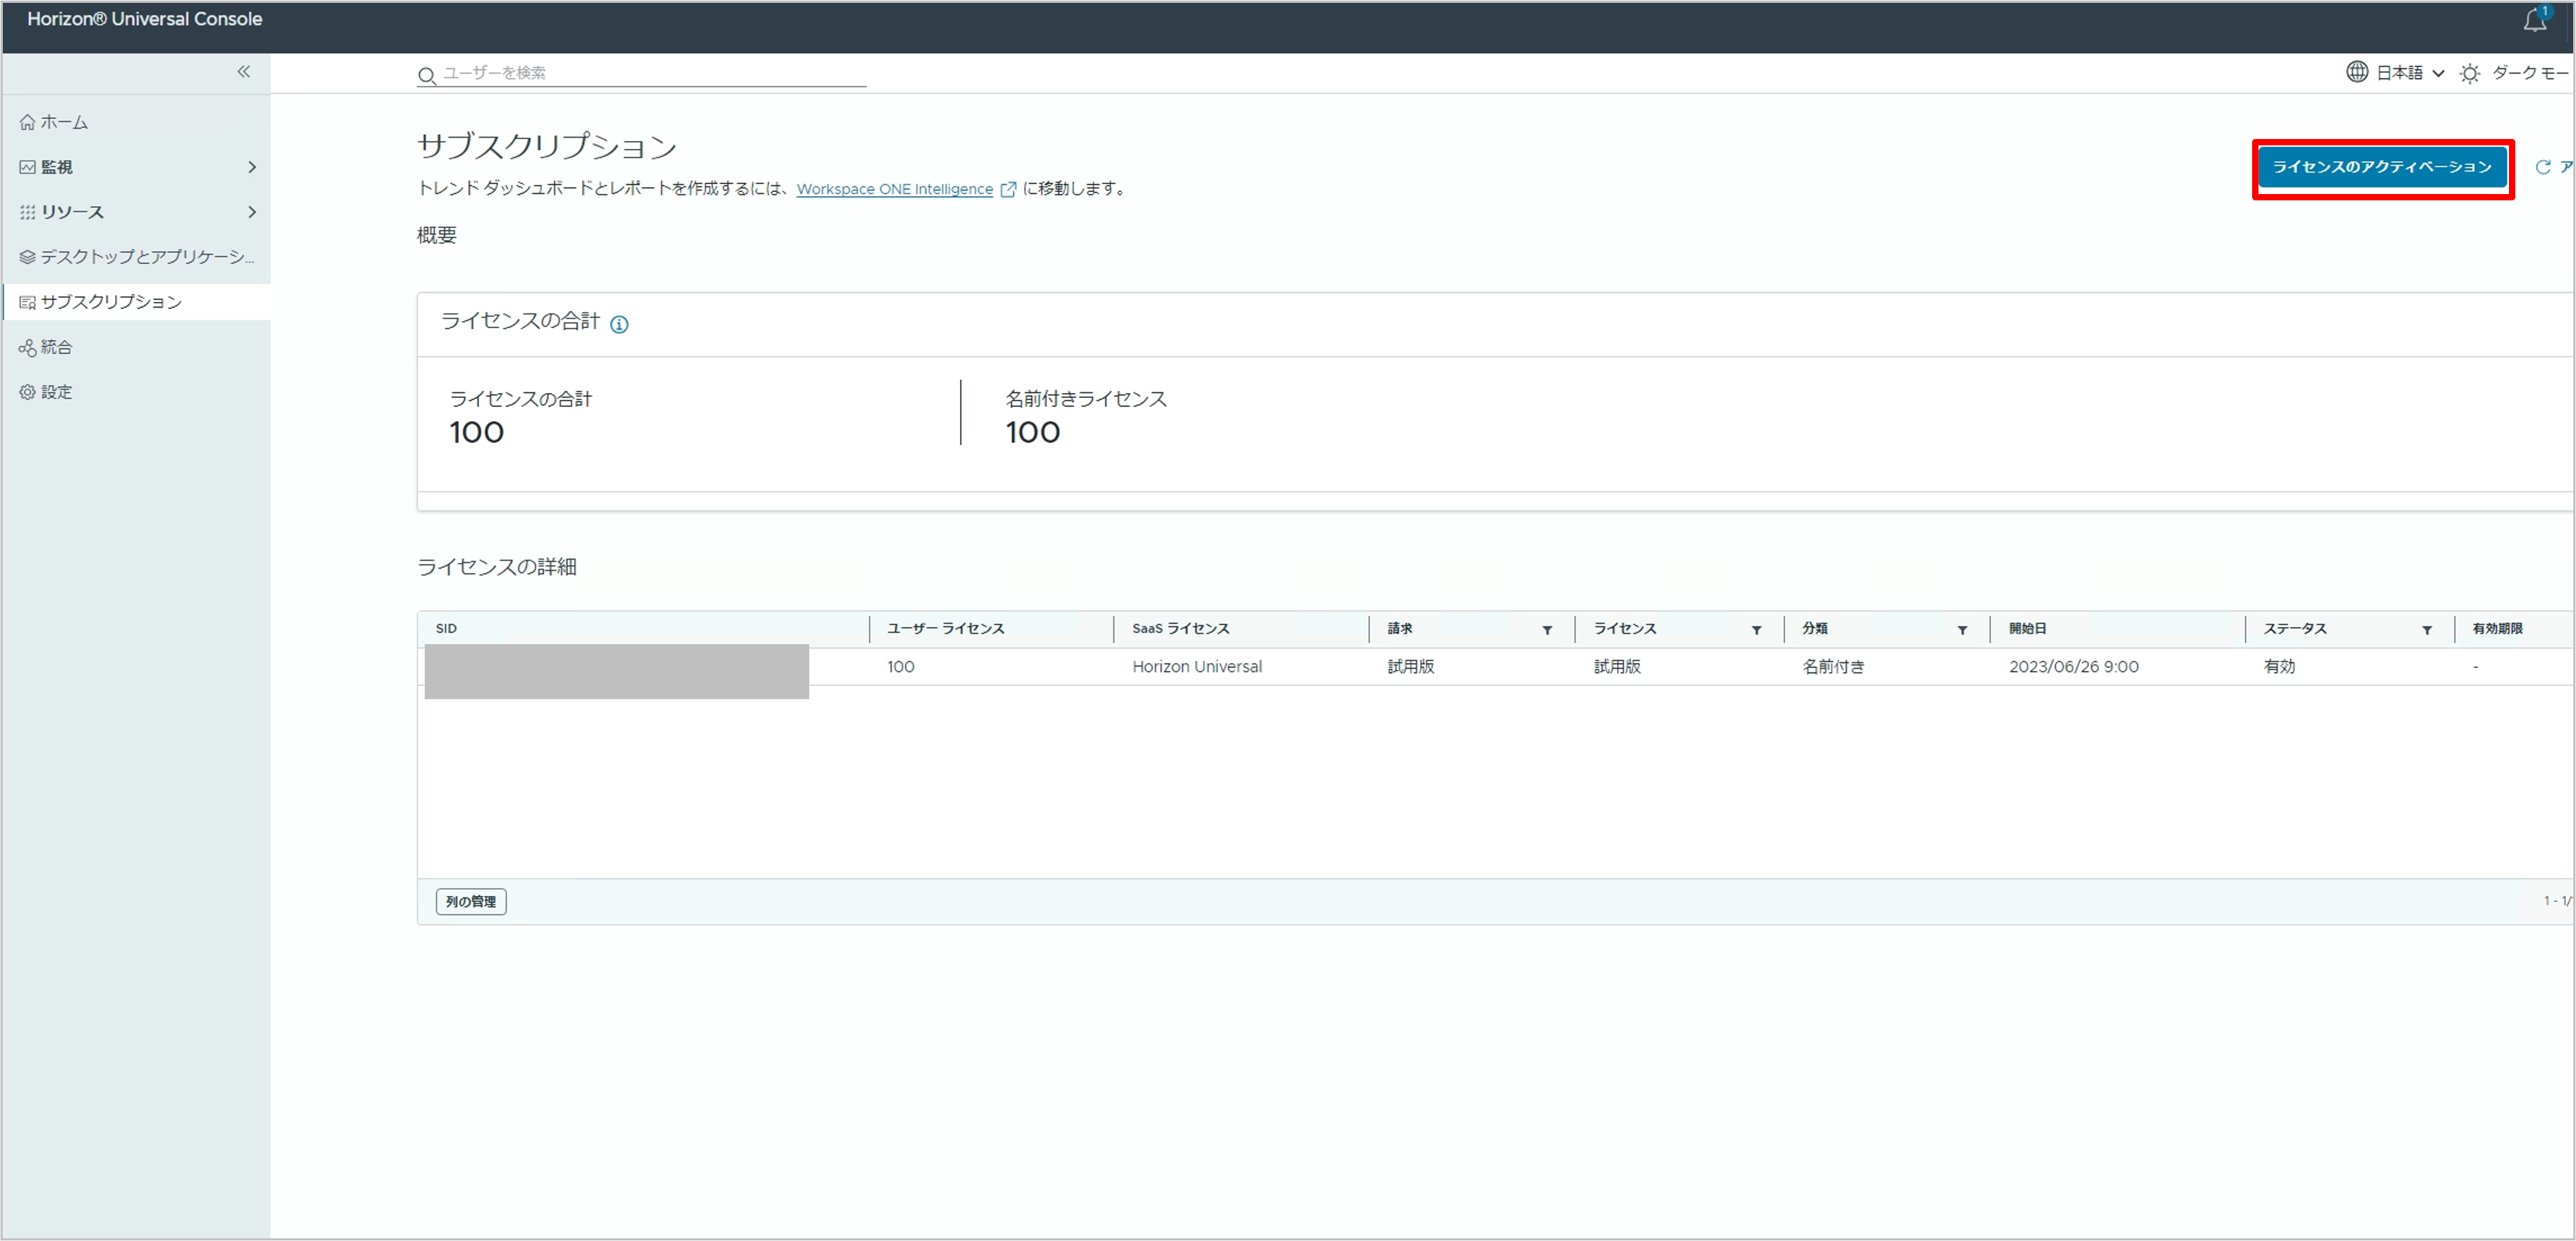
Task: Click the SID column header
Action: [x=446, y=628]
